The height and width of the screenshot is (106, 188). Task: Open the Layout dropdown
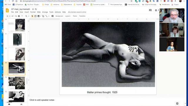click(68, 16)
